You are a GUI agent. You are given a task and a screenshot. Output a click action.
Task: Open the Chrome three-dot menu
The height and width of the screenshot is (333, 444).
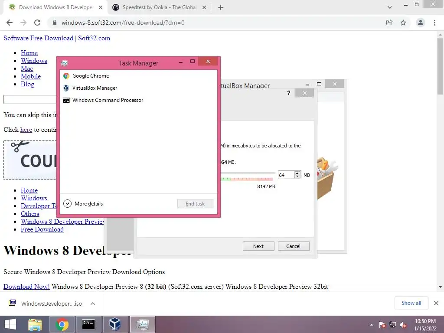point(434,23)
